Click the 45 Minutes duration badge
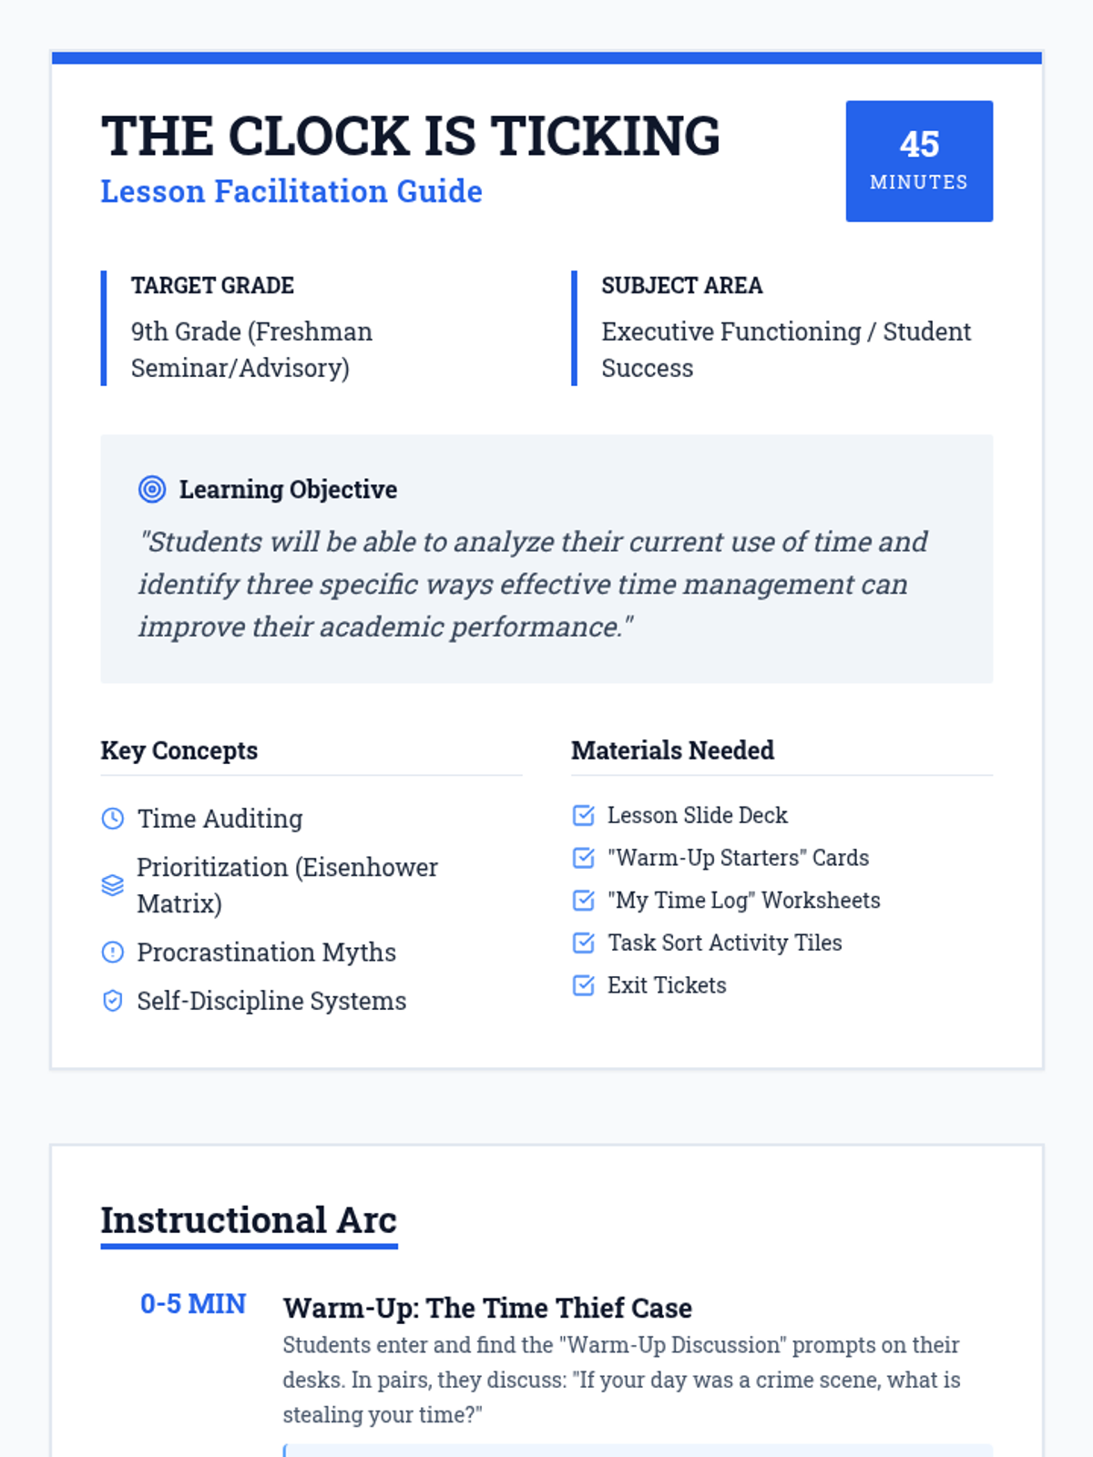 [x=918, y=161]
